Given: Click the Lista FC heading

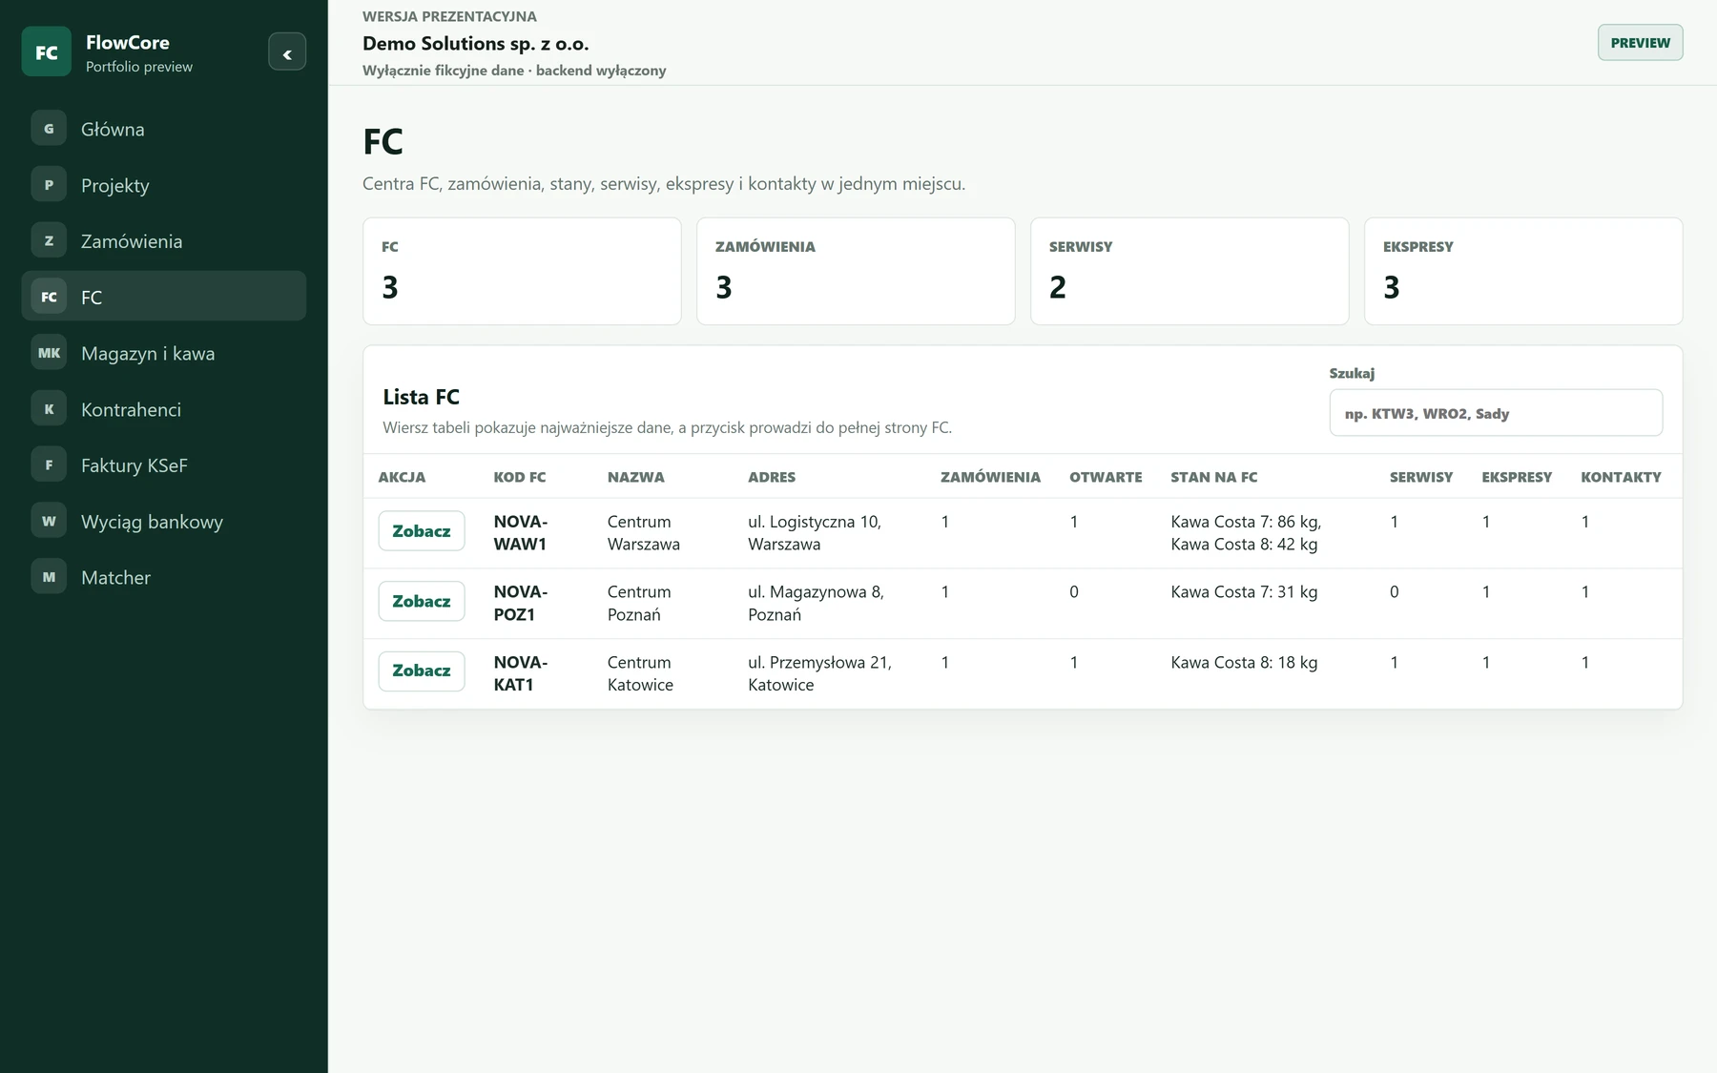Looking at the screenshot, I should coord(421,397).
